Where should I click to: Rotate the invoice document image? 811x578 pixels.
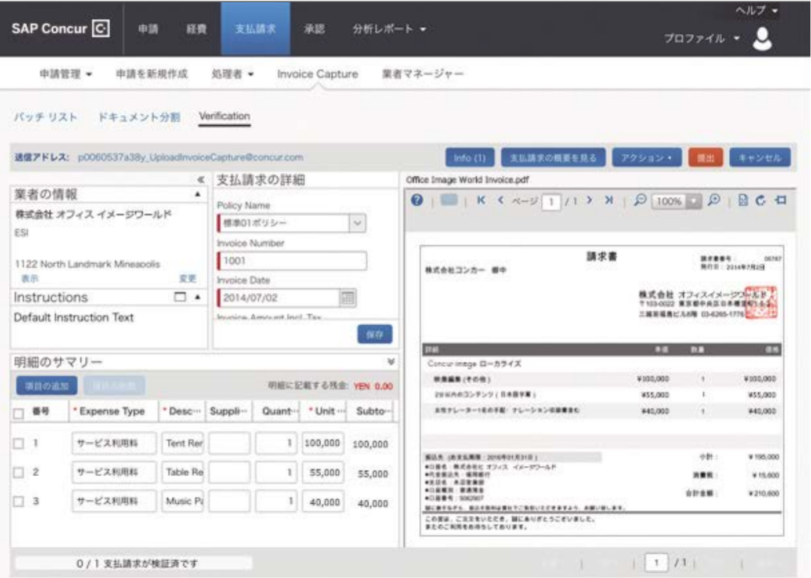761,201
